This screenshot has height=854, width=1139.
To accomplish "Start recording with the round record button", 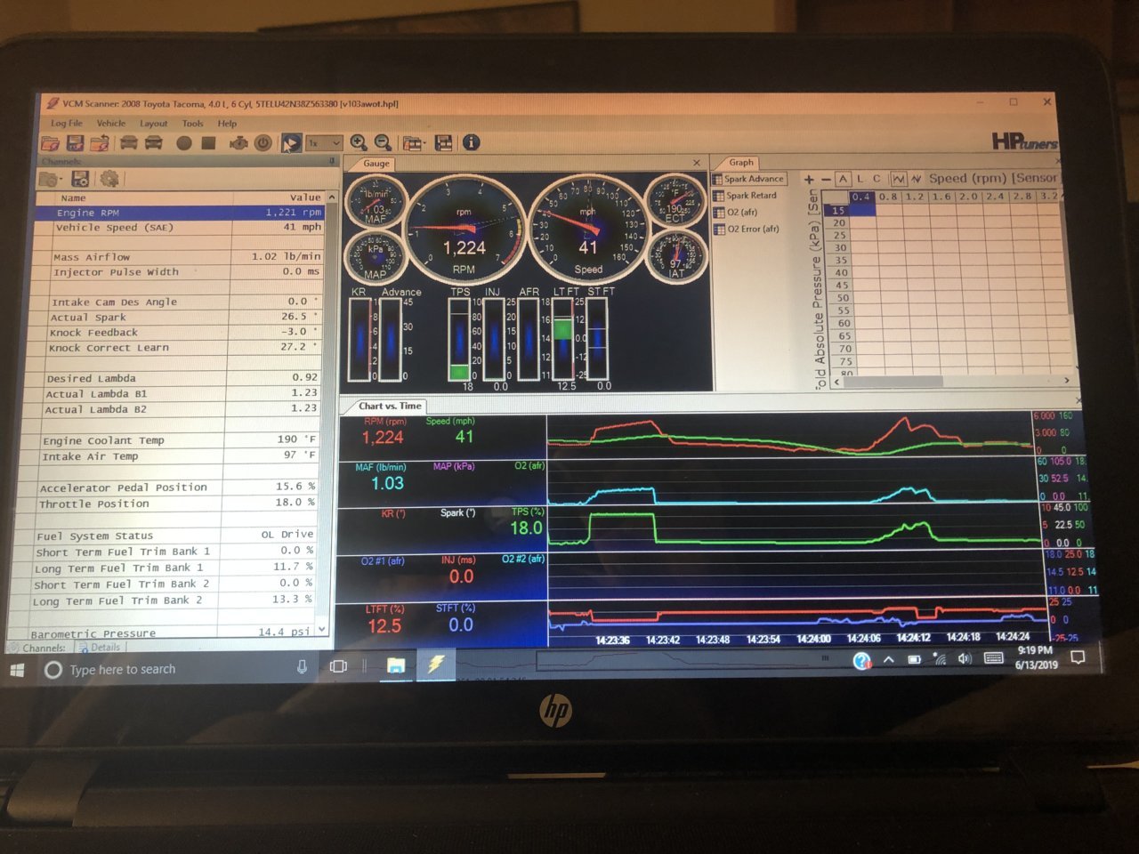I will (184, 142).
